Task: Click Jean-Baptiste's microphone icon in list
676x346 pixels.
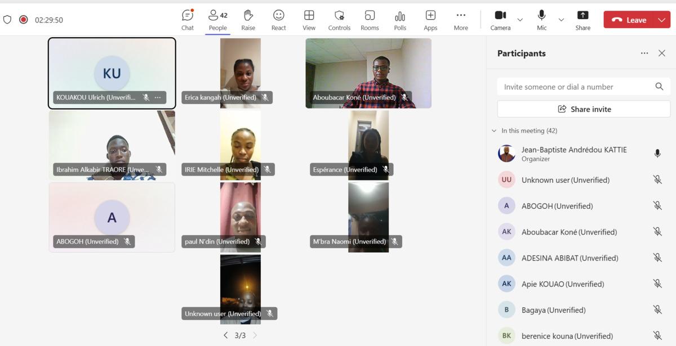Action: click(657, 154)
